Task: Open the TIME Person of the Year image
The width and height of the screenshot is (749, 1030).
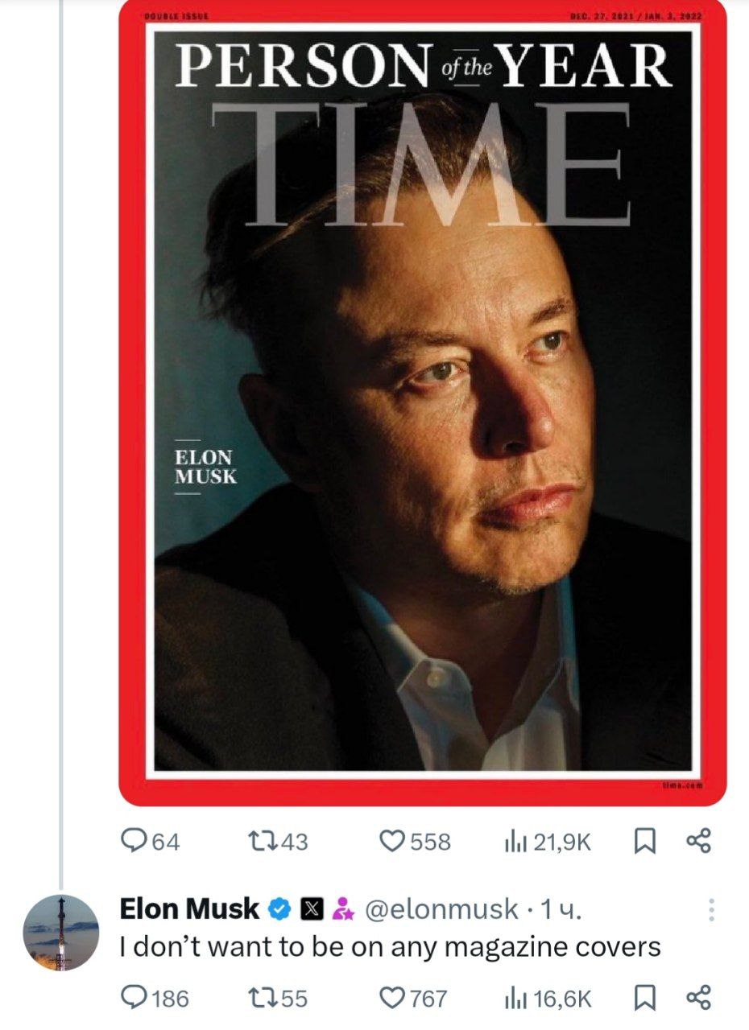Action: [x=423, y=402]
